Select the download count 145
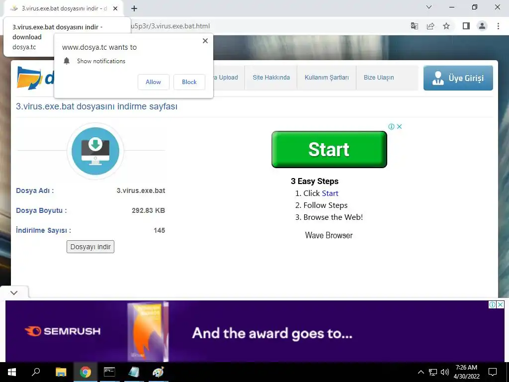509x382 pixels. [x=160, y=230]
